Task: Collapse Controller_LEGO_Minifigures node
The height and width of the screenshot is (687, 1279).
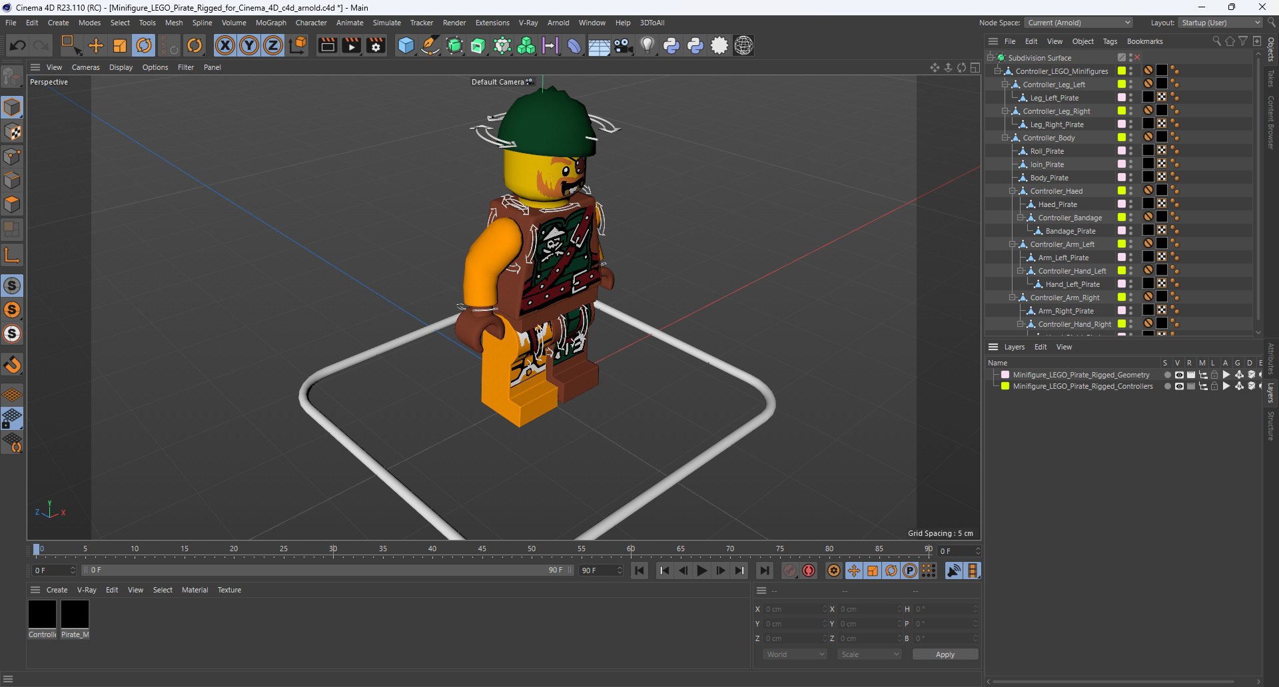Action: tap(998, 71)
